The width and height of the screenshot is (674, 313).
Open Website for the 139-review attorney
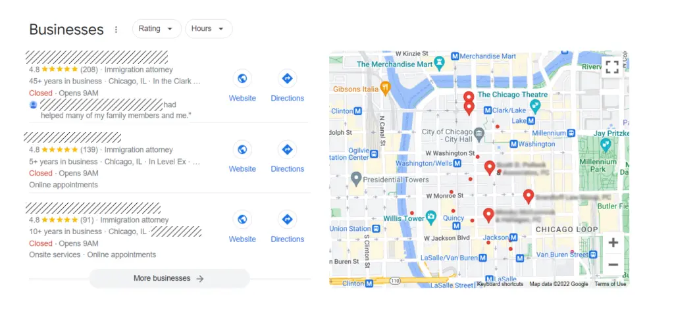[242, 157]
